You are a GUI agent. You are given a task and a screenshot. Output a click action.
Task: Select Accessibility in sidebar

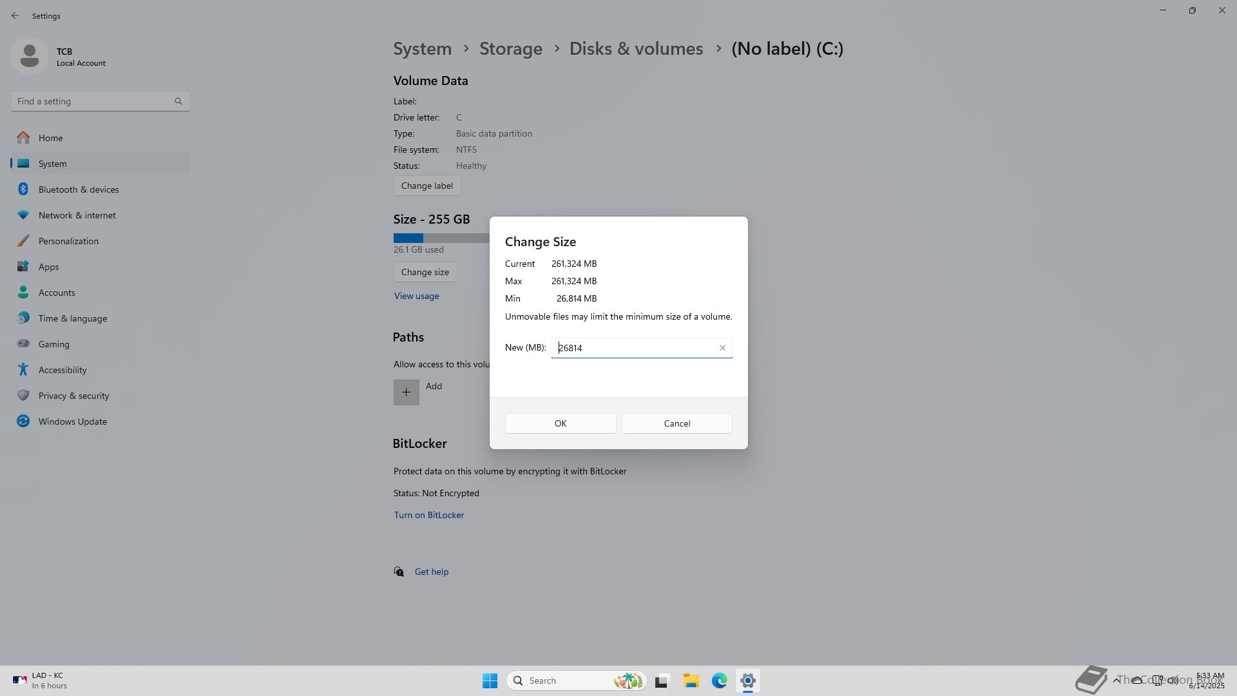pos(62,370)
